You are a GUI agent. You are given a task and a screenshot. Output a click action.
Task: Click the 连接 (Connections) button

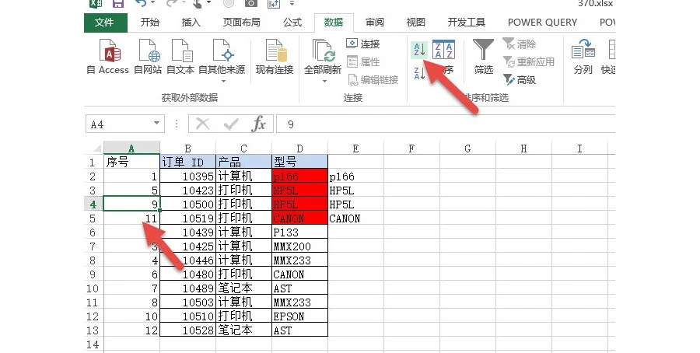tap(363, 44)
